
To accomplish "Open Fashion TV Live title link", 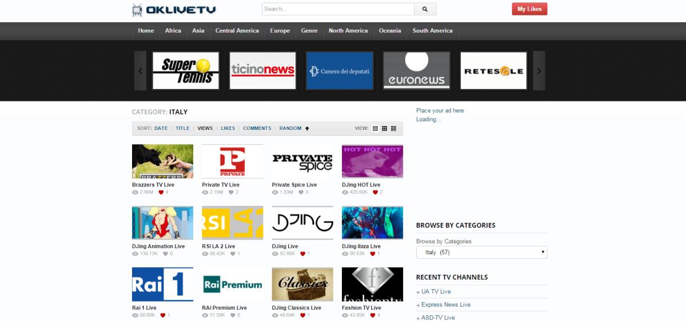I will 361,308.
